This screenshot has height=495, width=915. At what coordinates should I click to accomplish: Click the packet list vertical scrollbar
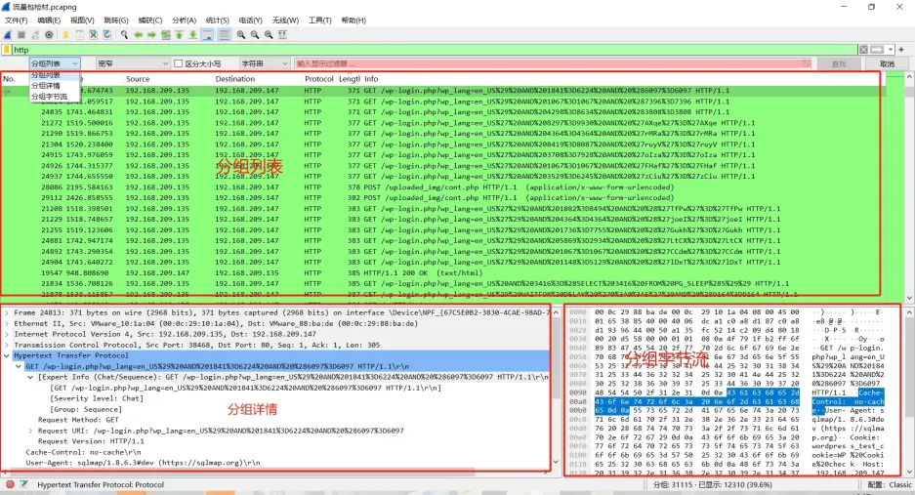click(909, 186)
